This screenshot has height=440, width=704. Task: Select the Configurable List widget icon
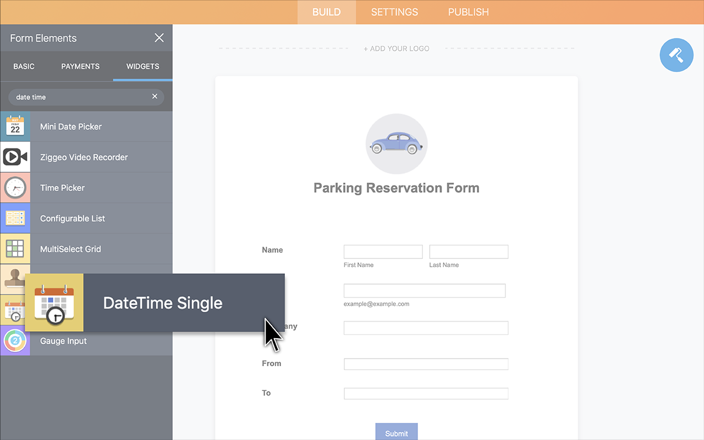(15, 218)
